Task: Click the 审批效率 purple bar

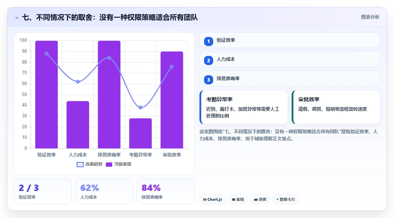Action: click(x=172, y=100)
